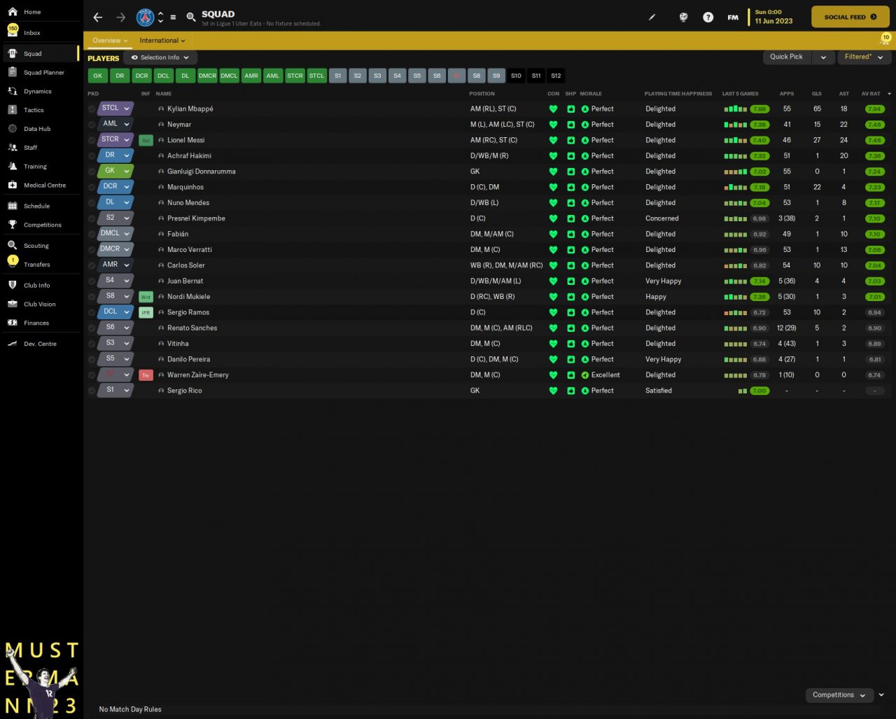Image resolution: width=896 pixels, height=719 pixels.
Task: Open the Club Info shield icon
Action: (x=13, y=286)
